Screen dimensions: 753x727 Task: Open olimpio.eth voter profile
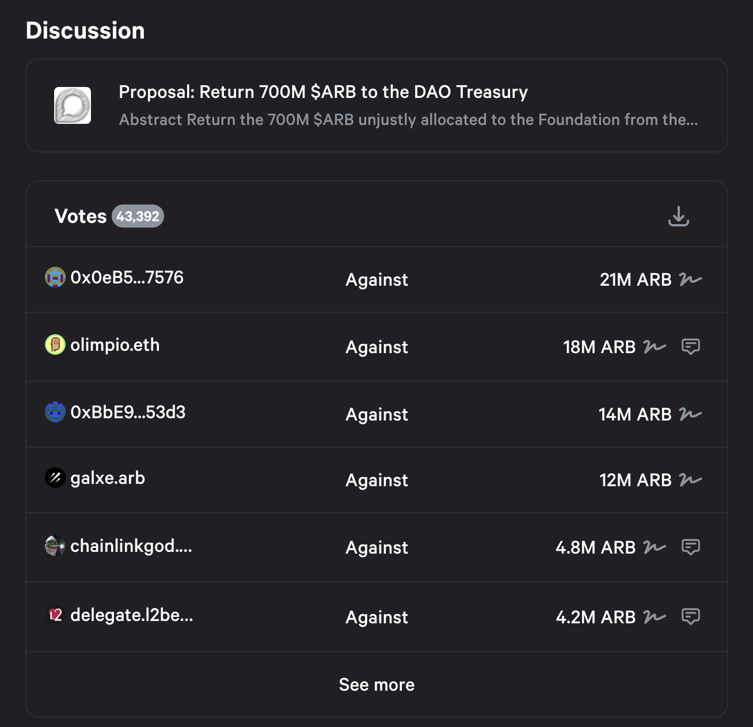(x=115, y=345)
